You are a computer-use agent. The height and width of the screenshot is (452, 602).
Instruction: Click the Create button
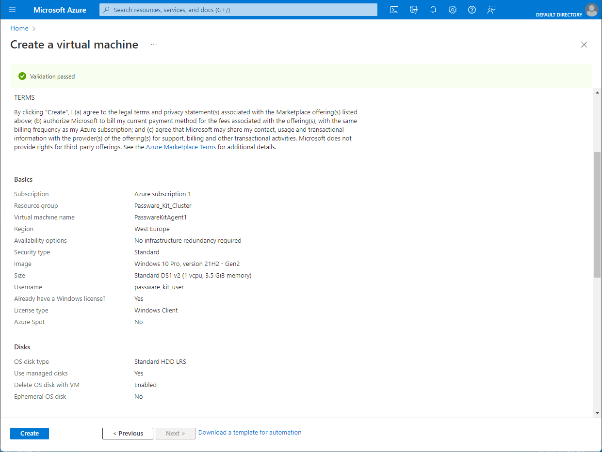30,434
